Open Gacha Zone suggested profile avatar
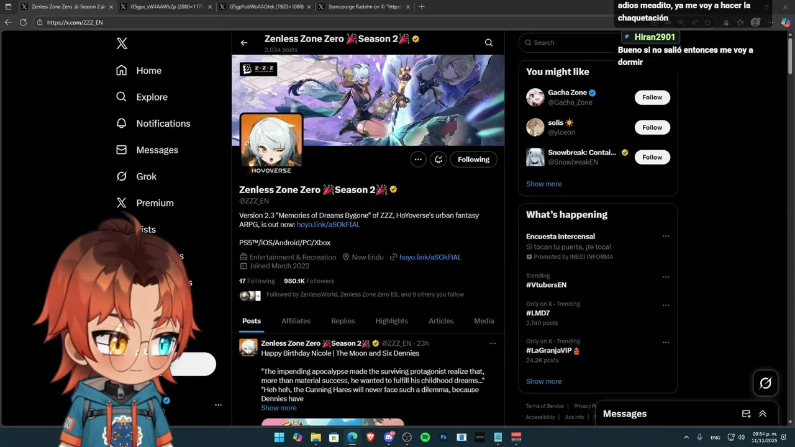795x447 pixels. point(535,97)
